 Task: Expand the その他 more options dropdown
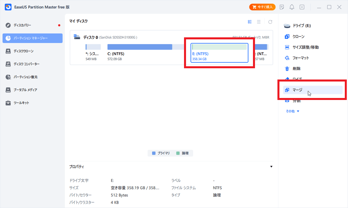(292, 111)
